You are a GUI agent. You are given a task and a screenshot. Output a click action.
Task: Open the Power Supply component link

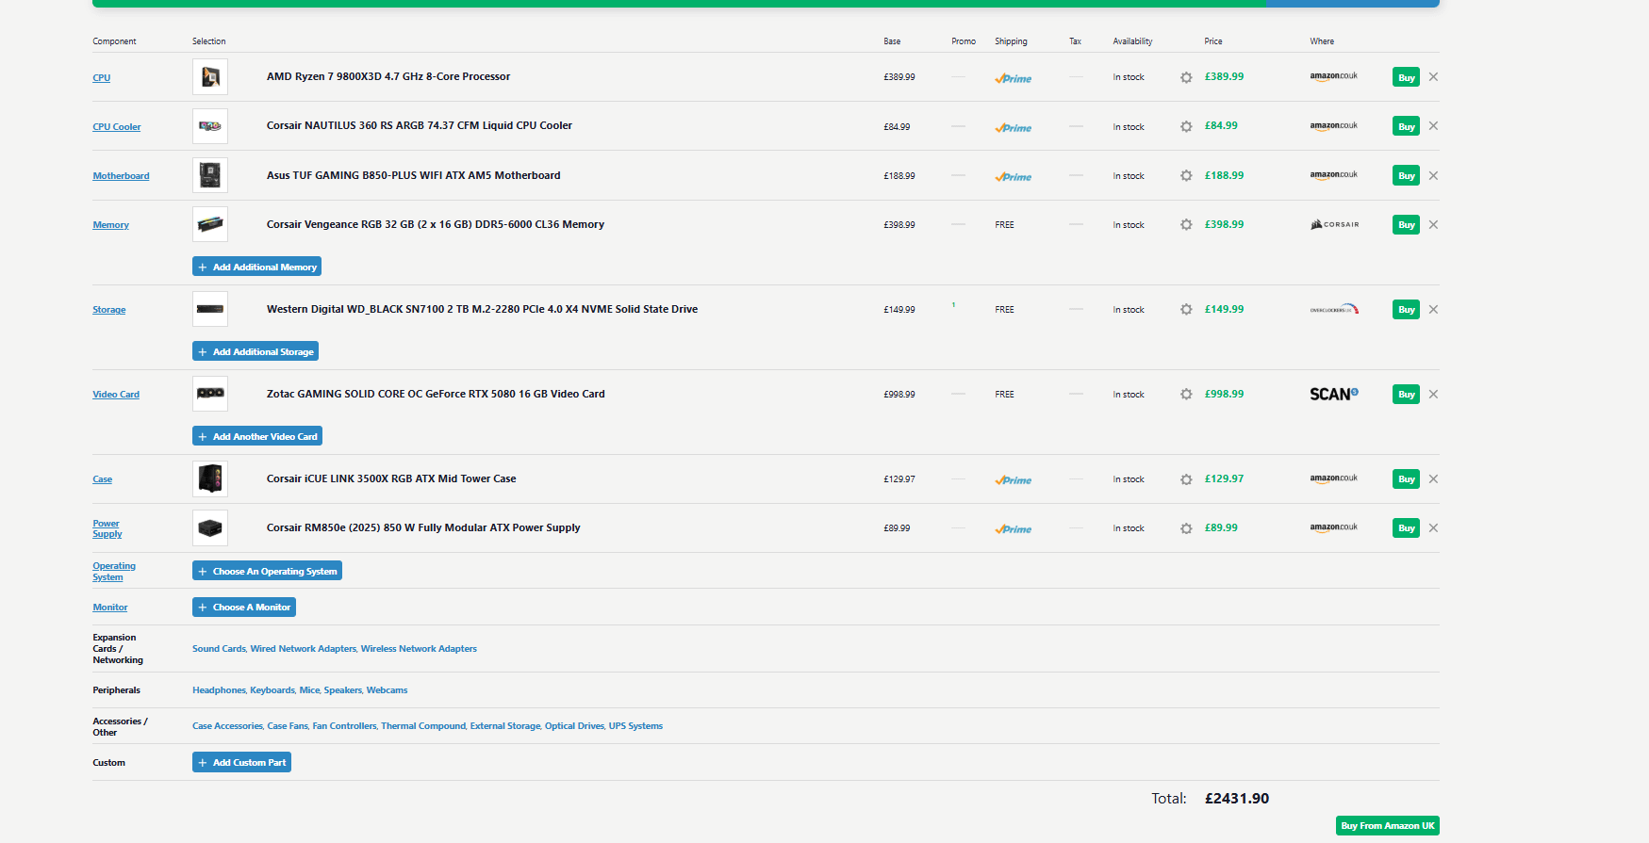click(107, 528)
